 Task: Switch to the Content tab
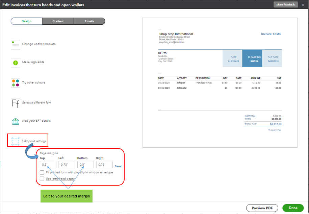pos(58,21)
